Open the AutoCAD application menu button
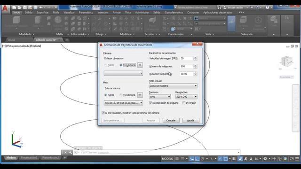Viewport: 301px width, 169px height. [6, 9]
